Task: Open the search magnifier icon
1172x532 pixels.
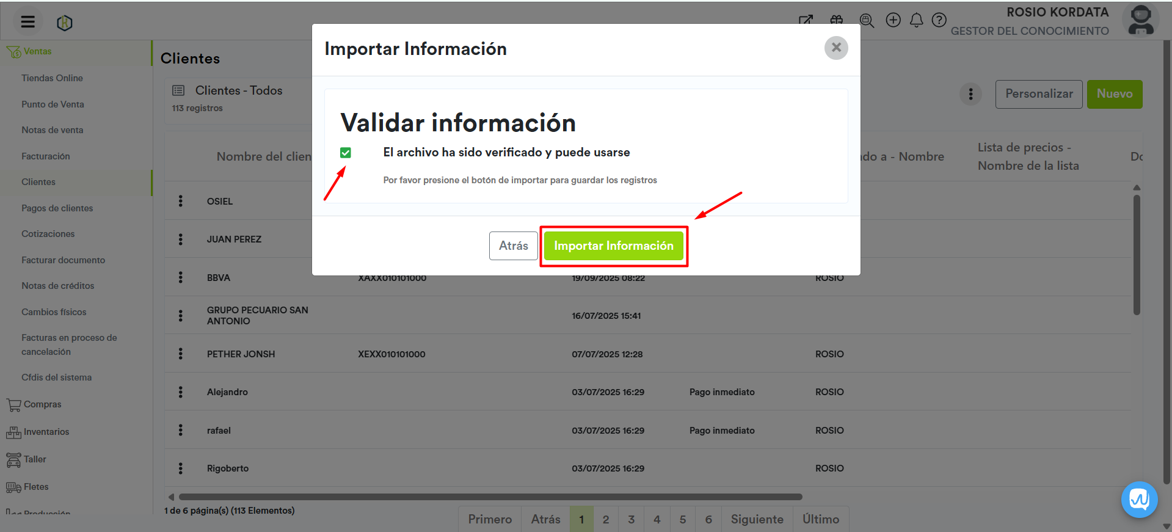Action: point(866,20)
